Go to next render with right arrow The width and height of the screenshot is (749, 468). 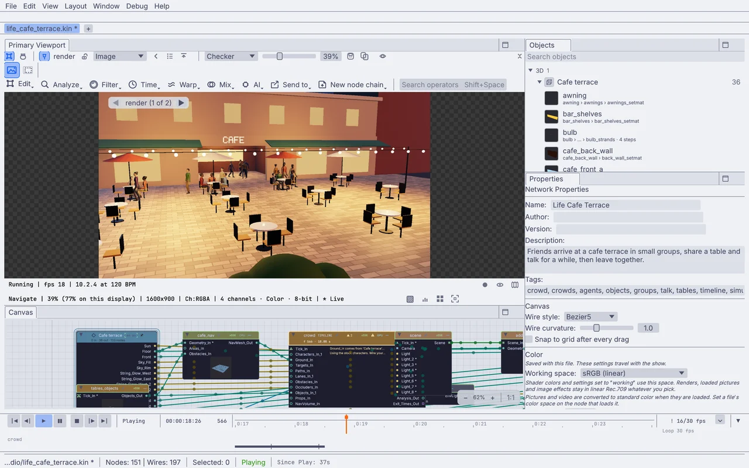coord(181,103)
